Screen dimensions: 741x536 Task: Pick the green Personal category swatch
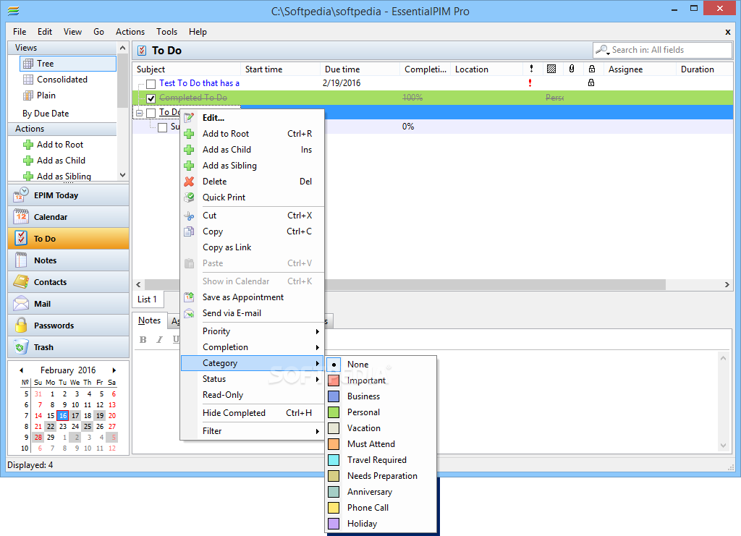click(x=334, y=412)
